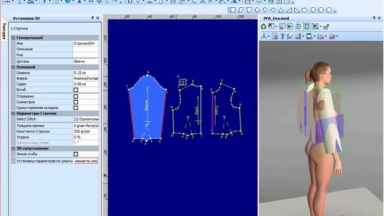Pin the PFA_Eva.mod panel
The width and height of the screenshot is (384, 216).
click(x=374, y=18)
